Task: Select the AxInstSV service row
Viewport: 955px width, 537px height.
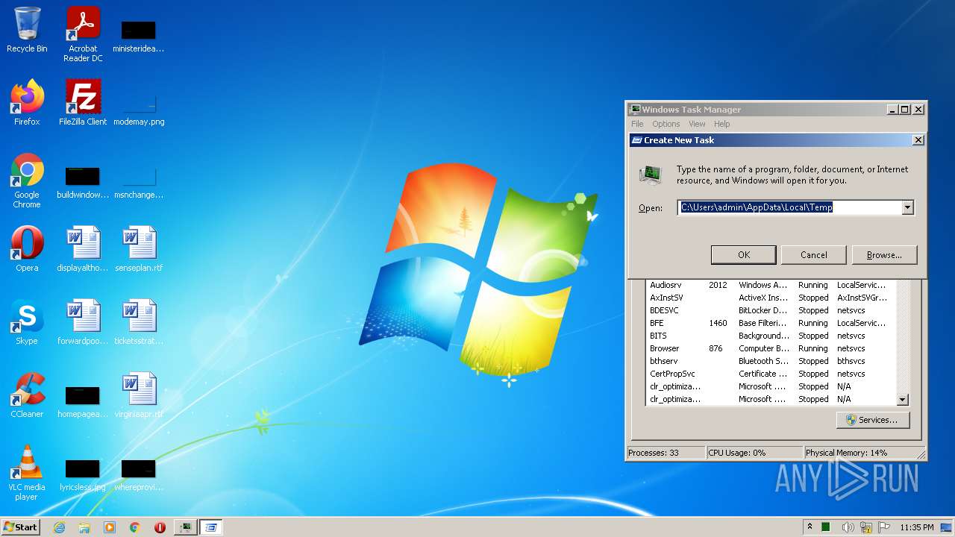Action: click(x=771, y=298)
